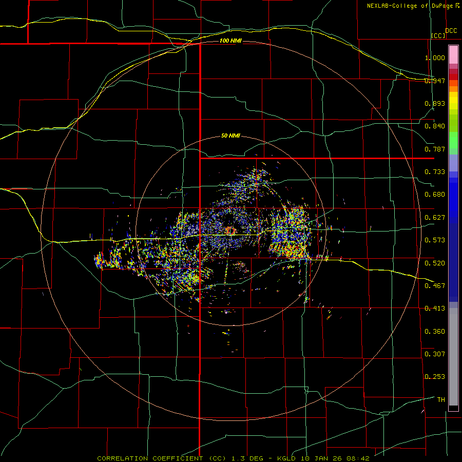Click the CORRELATION COEFFICIENT (CC) caption text
The height and width of the screenshot is (462, 462).
162,458
